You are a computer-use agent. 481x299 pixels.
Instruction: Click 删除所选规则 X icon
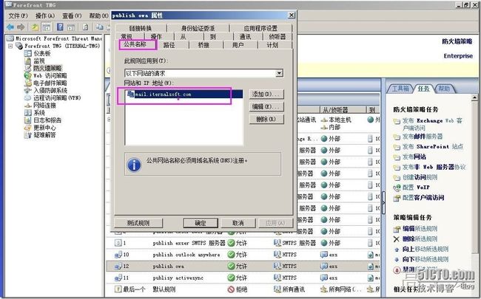point(397,239)
